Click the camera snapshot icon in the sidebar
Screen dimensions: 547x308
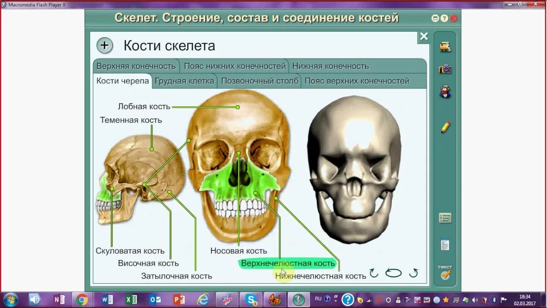445,69
